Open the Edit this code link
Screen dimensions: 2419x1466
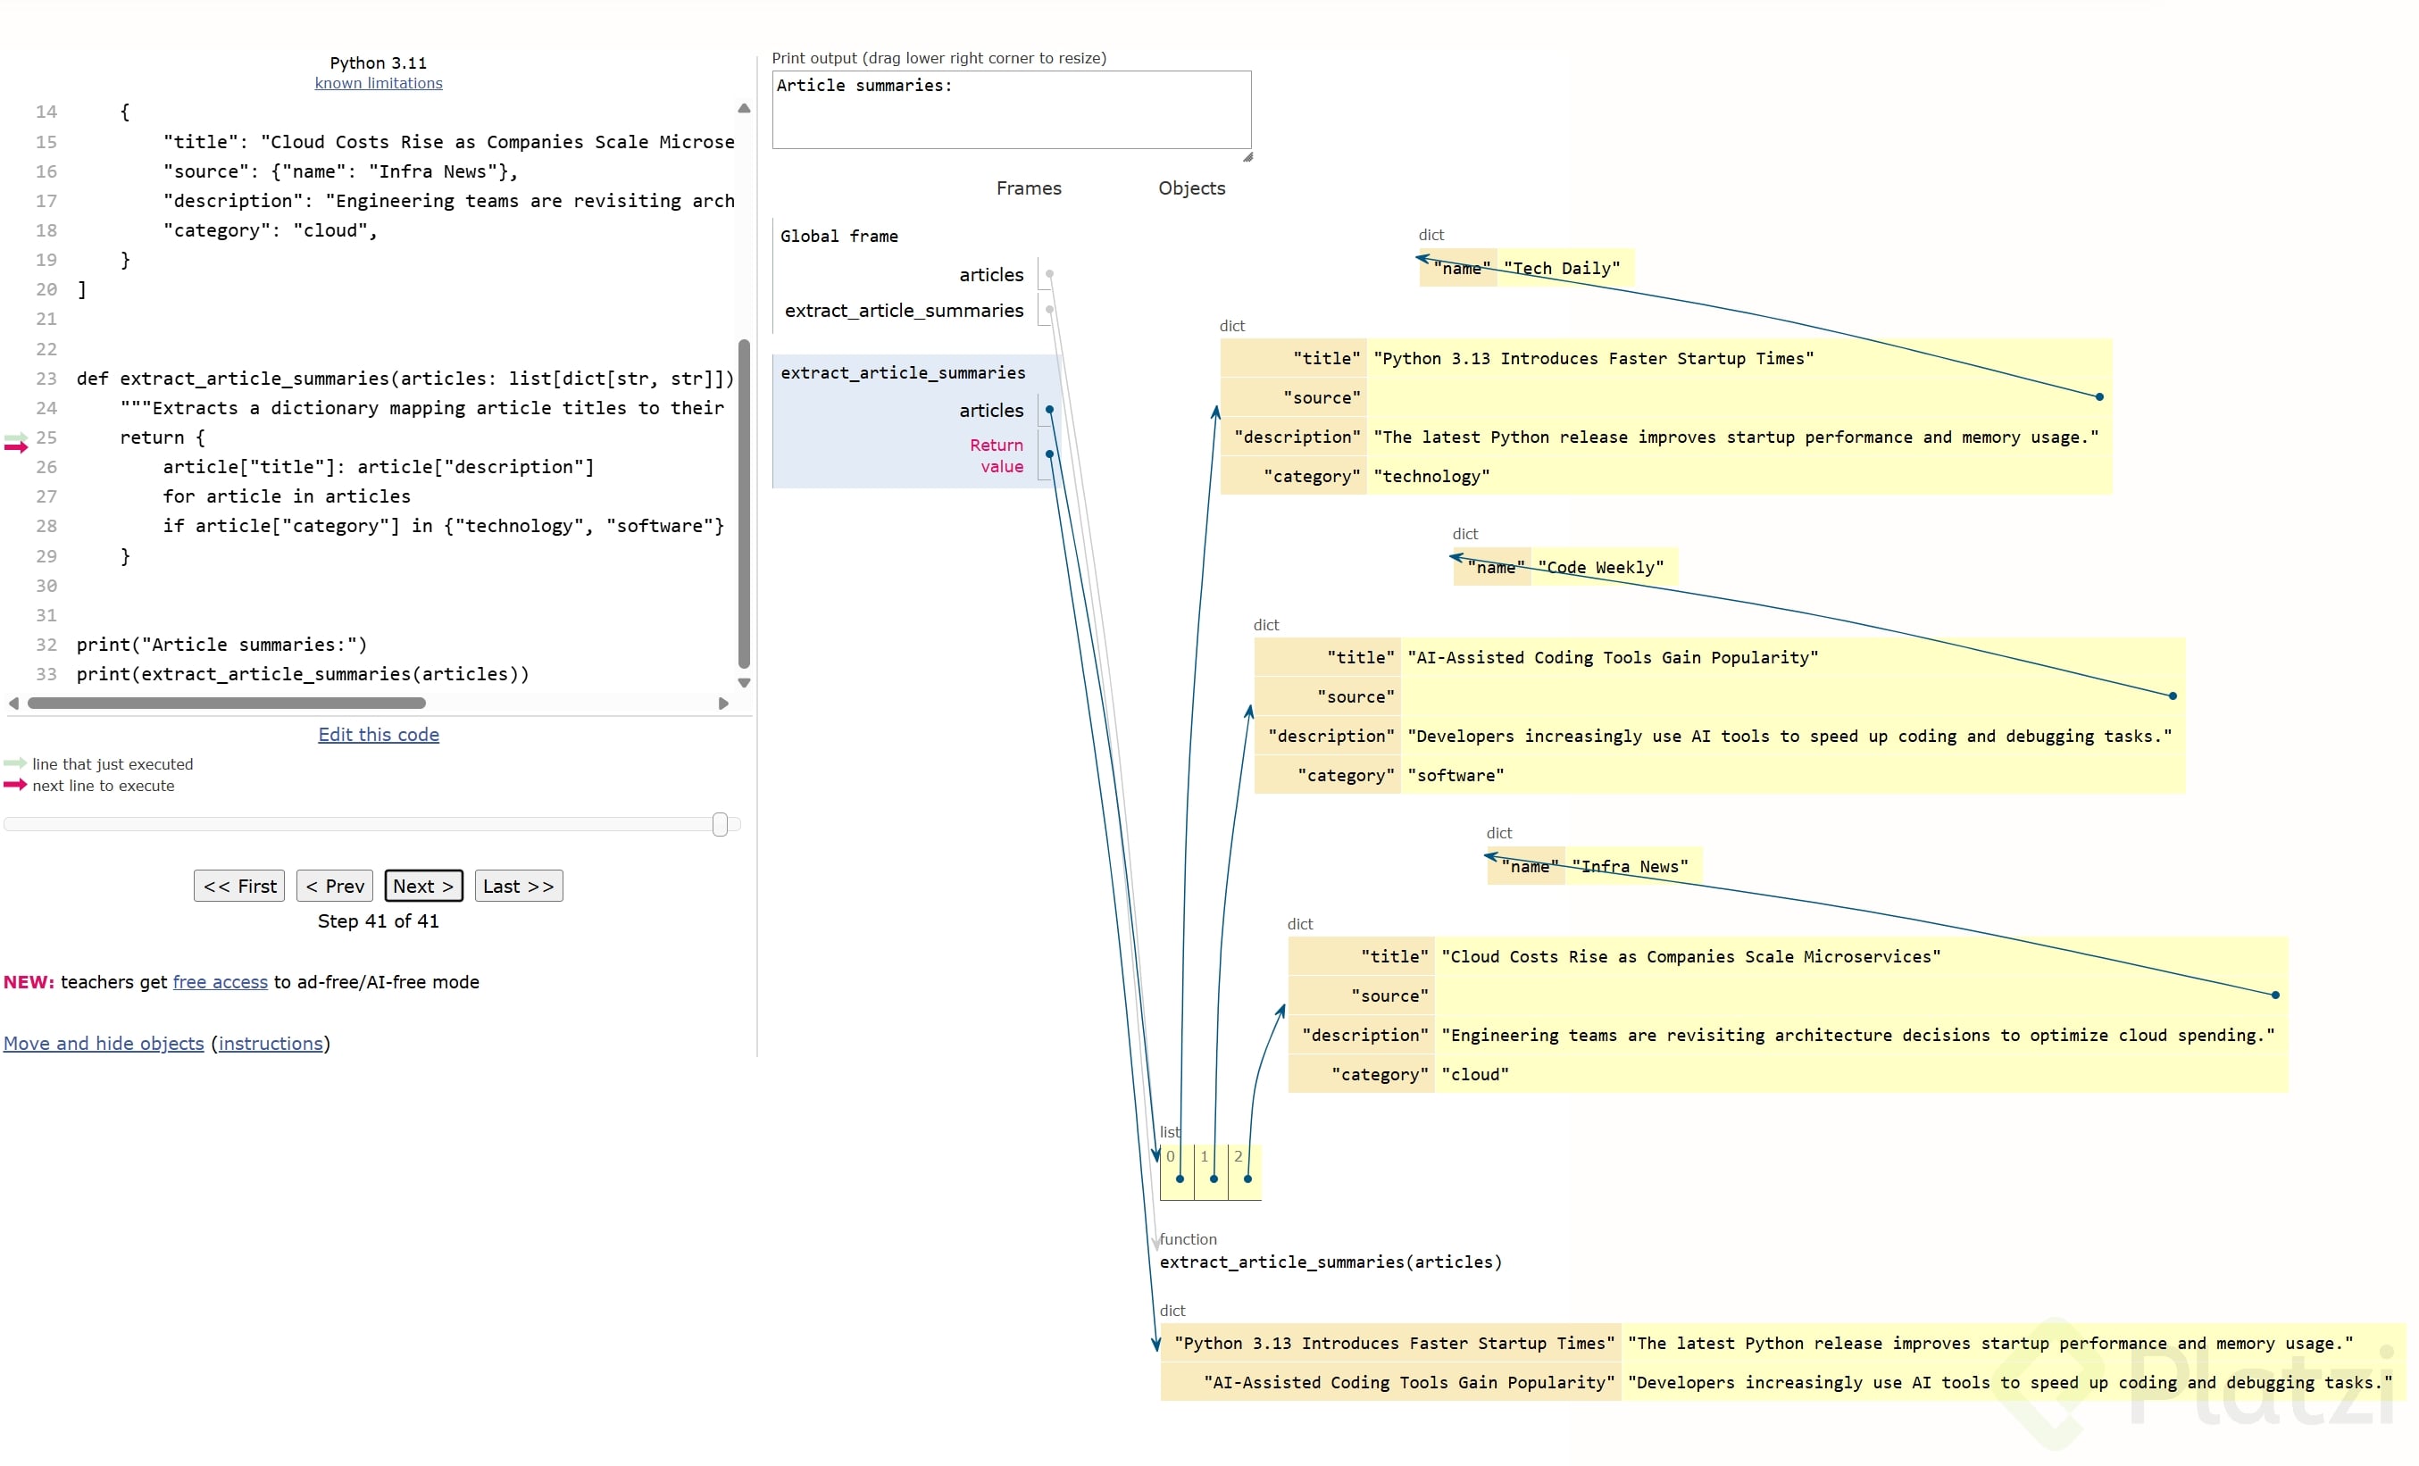[378, 735]
